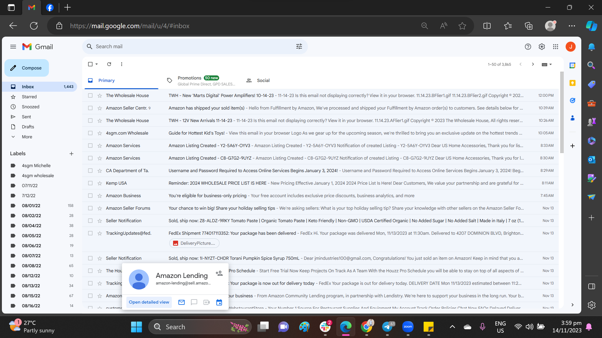The width and height of the screenshot is (602, 338).
Task: Select checkbox for Amazon Seller Centr. email
Action: click(90, 108)
